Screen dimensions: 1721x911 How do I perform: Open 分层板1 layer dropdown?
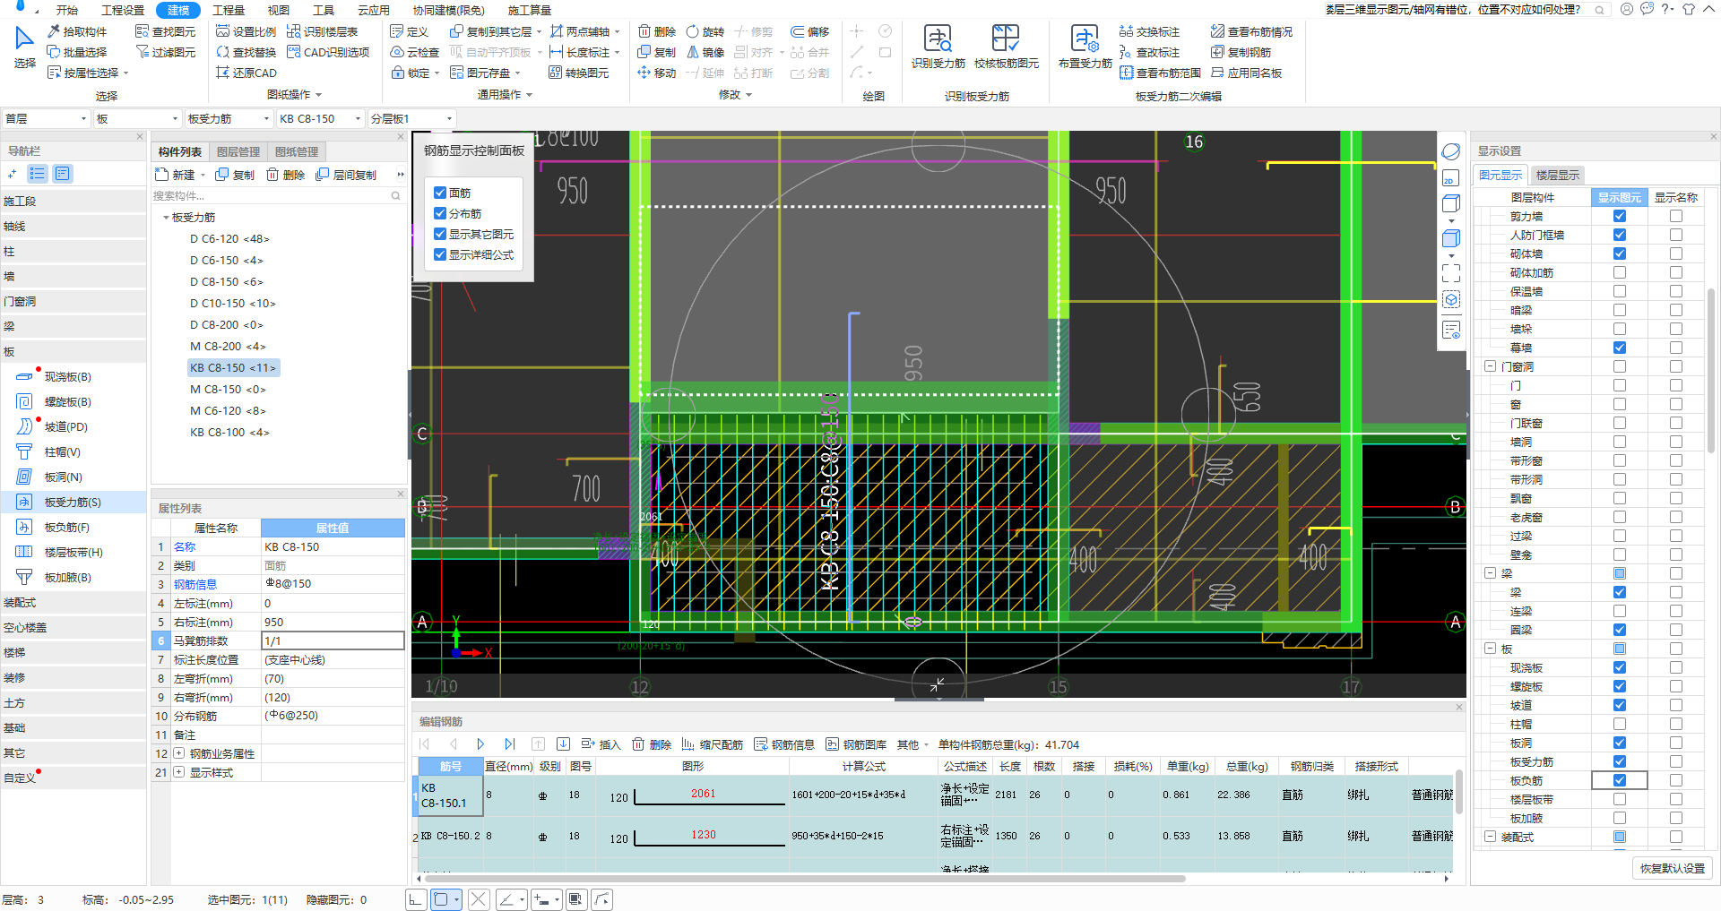pyautogui.click(x=411, y=118)
